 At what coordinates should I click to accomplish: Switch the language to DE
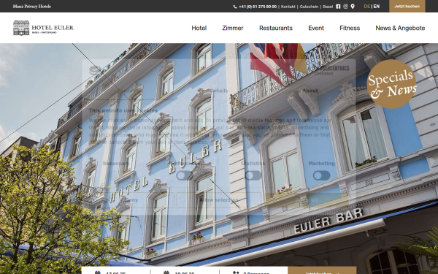pyautogui.click(x=366, y=6)
